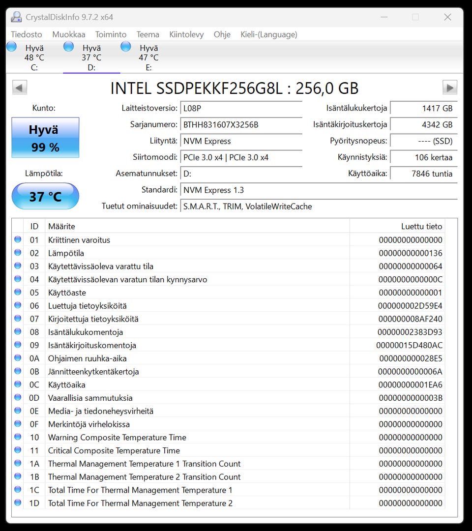This screenshot has width=472, height=531.
Task: Click the Määrite column header
Action: click(x=197, y=226)
